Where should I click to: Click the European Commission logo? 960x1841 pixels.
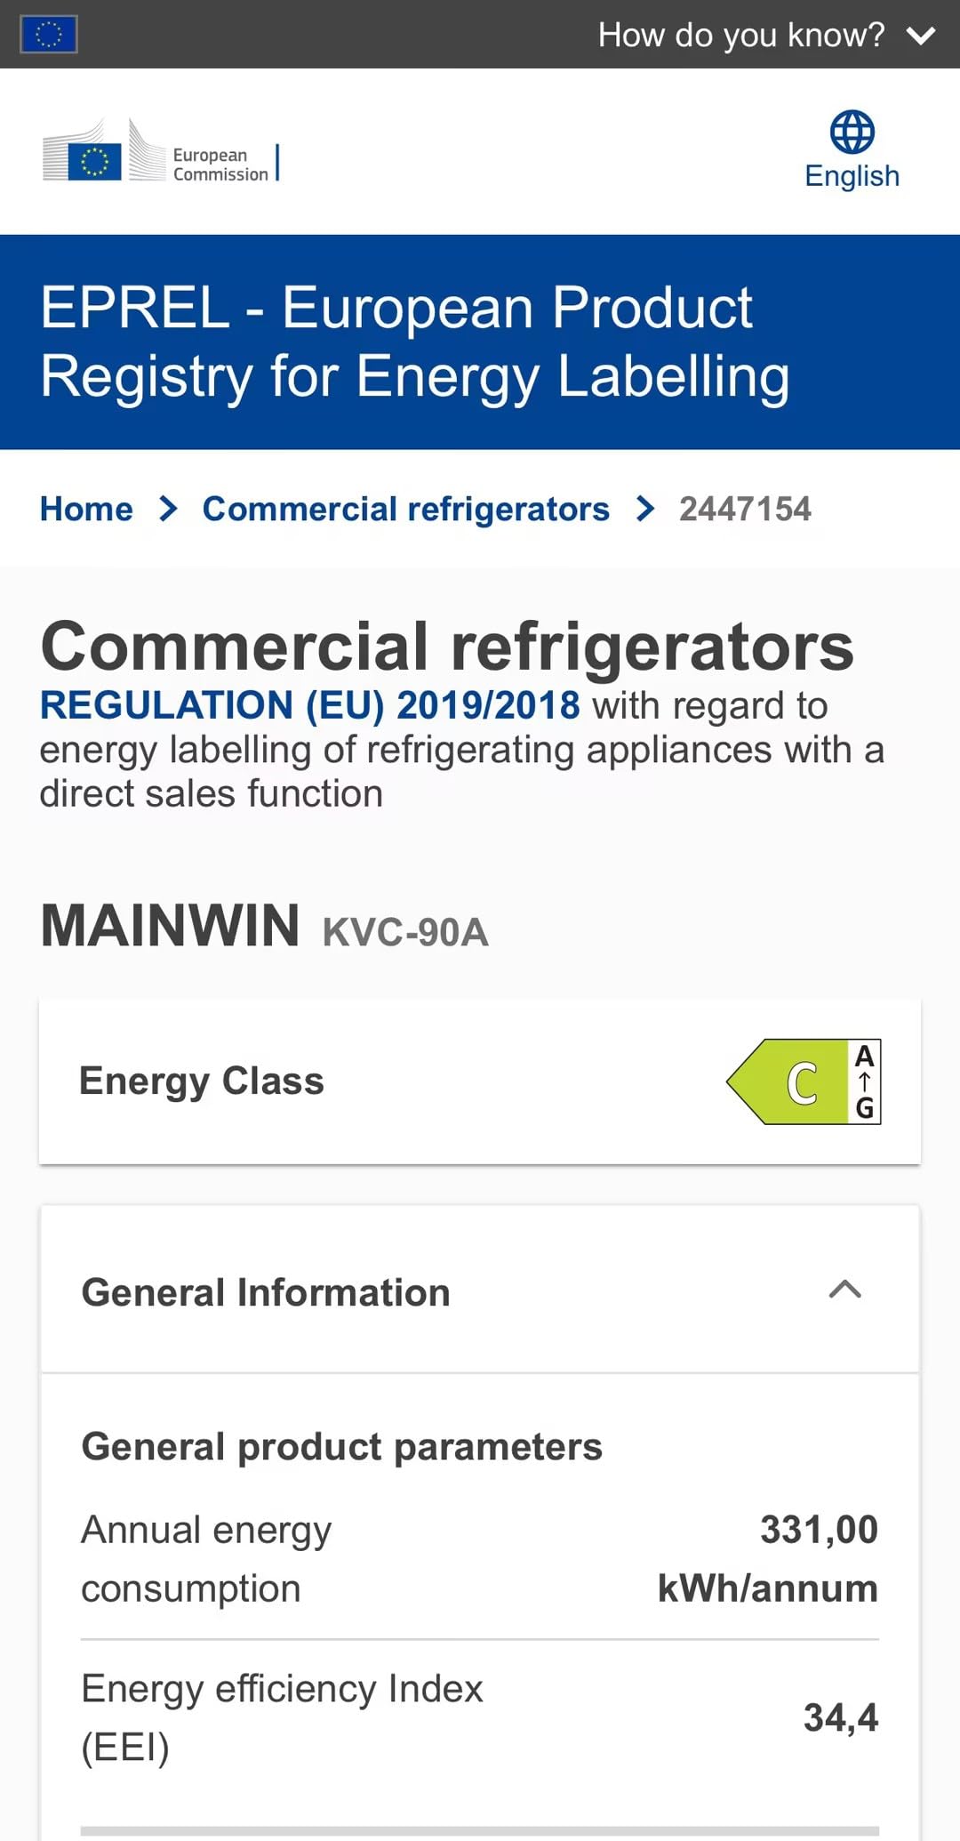(161, 152)
